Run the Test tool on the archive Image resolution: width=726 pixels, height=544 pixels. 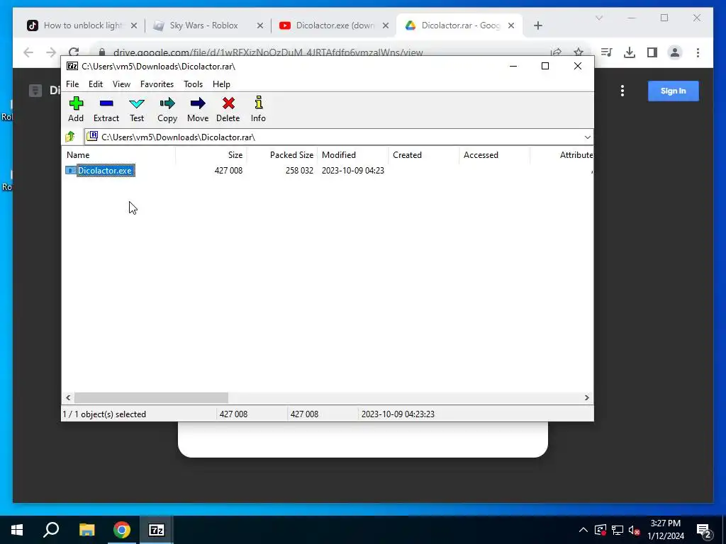coord(137,110)
